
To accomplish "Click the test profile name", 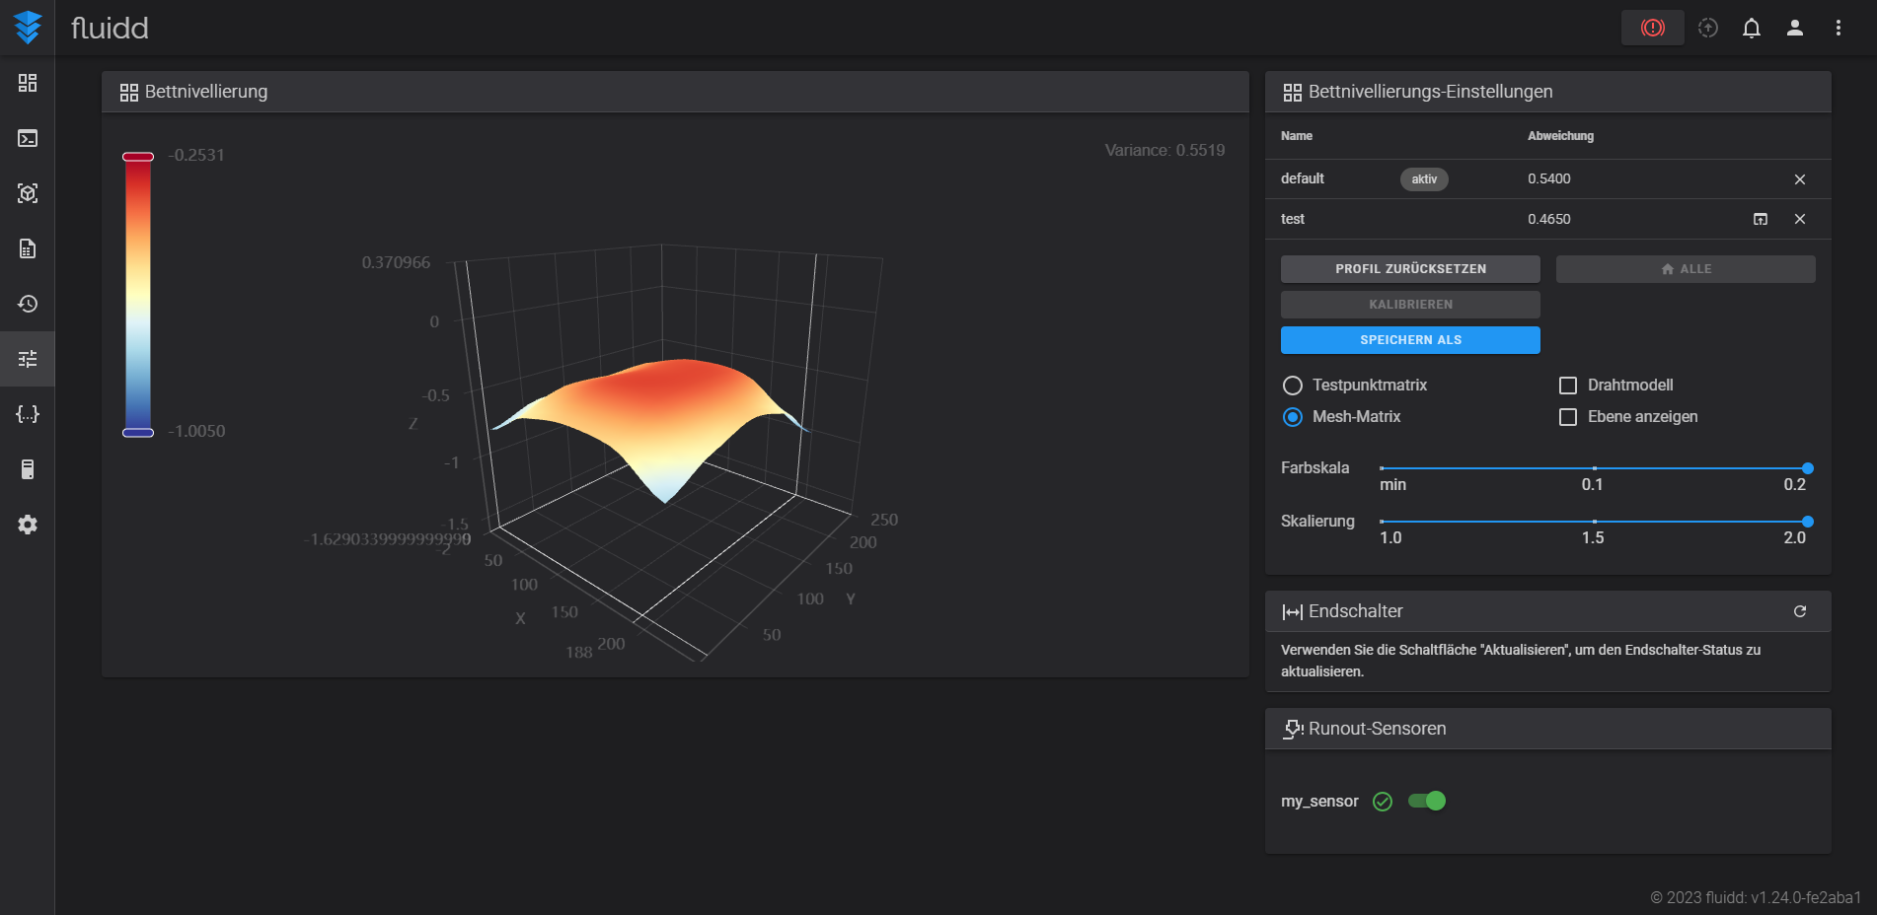I will coord(1293,219).
